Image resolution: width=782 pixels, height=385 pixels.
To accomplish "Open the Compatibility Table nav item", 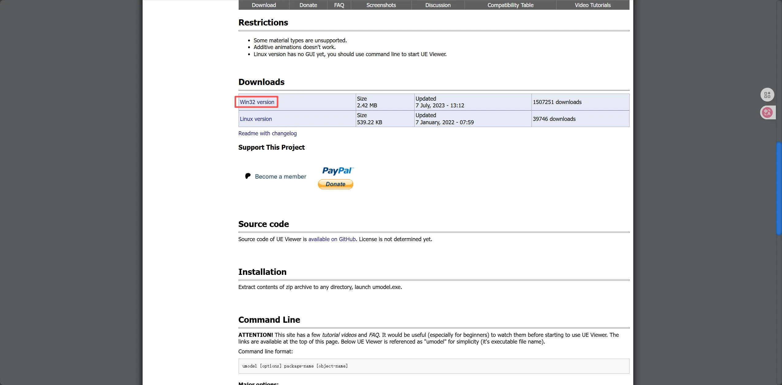I will 510,5.
